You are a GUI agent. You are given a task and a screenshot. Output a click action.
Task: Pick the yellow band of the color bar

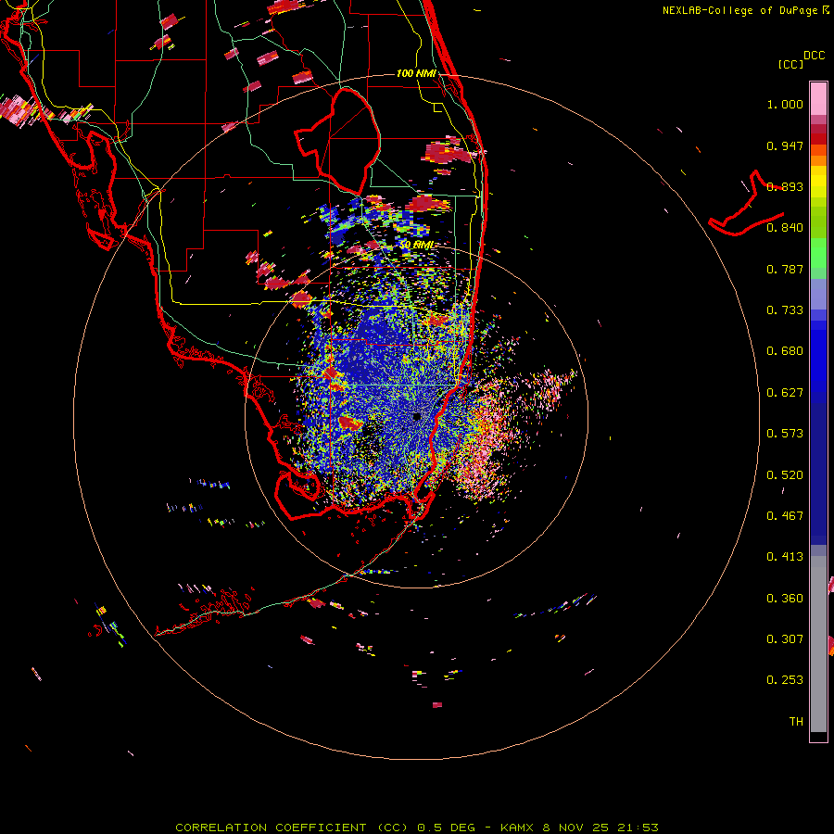[x=818, y=182]
